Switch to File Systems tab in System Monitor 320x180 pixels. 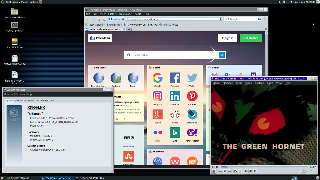click(x=47, y=100)
